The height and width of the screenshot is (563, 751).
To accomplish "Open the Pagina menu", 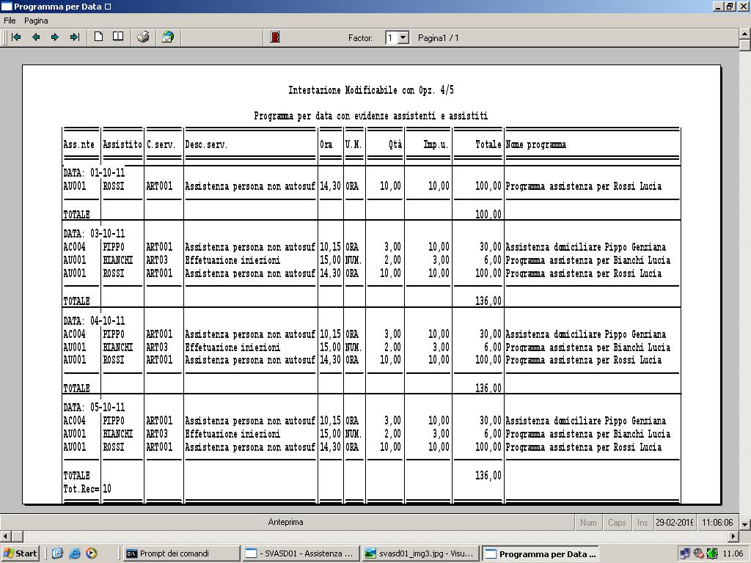I will tap(36, 21).
